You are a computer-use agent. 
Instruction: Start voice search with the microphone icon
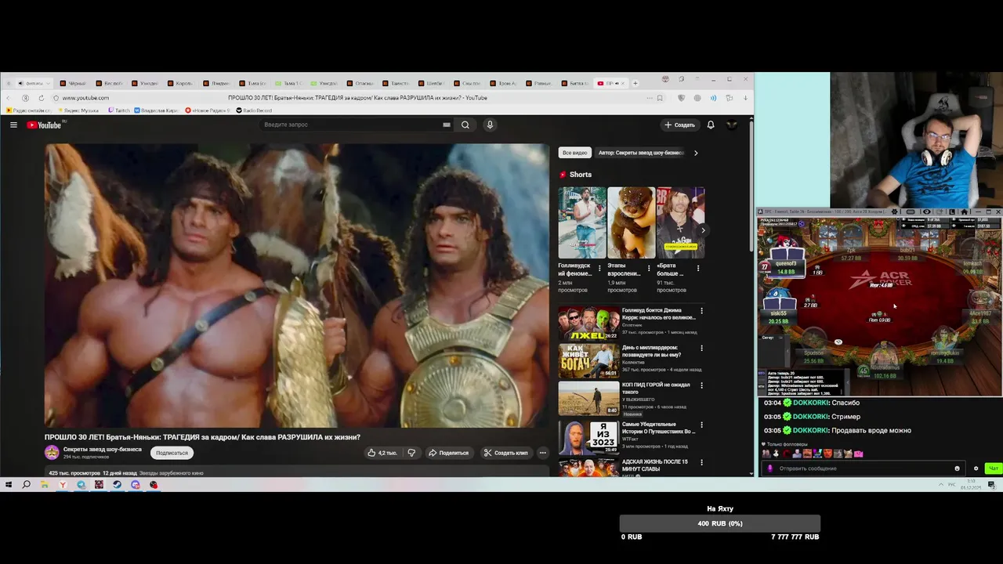[490, 125]
